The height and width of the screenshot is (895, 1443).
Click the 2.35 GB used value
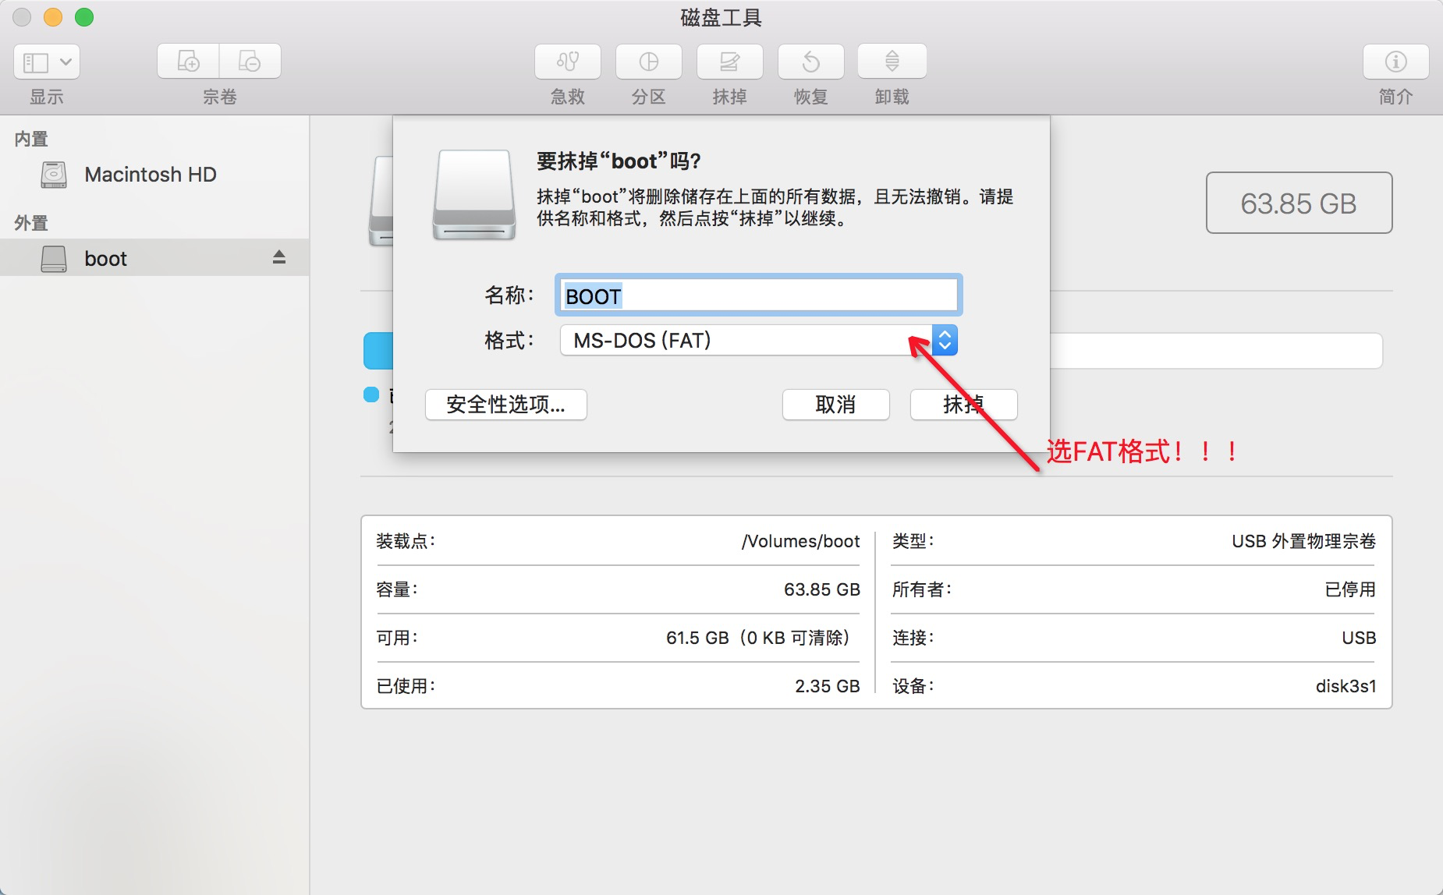828,686
